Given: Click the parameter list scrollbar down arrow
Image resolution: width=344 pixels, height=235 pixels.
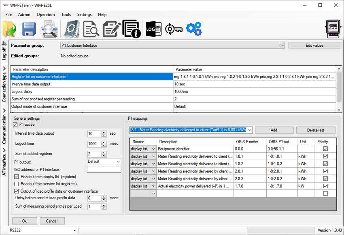Looking at the screenshot, I should click(x=339, y=110).
